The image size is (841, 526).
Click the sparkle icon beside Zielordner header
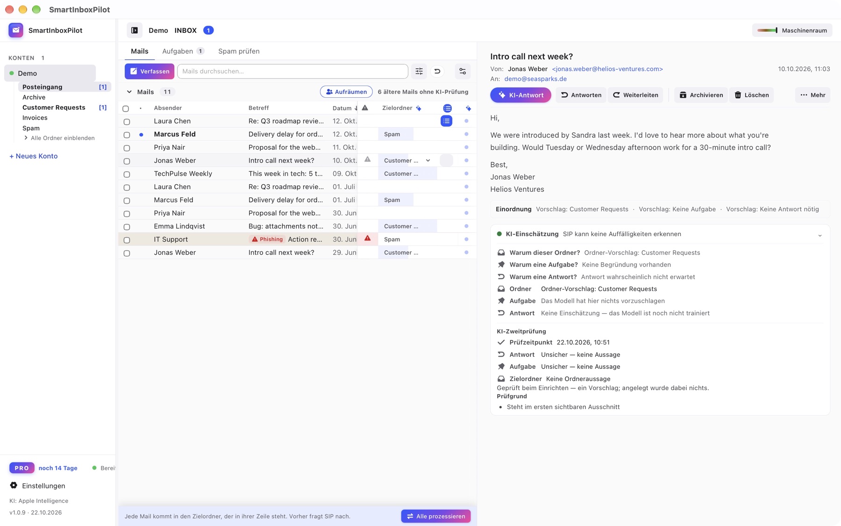click(419, 108)
